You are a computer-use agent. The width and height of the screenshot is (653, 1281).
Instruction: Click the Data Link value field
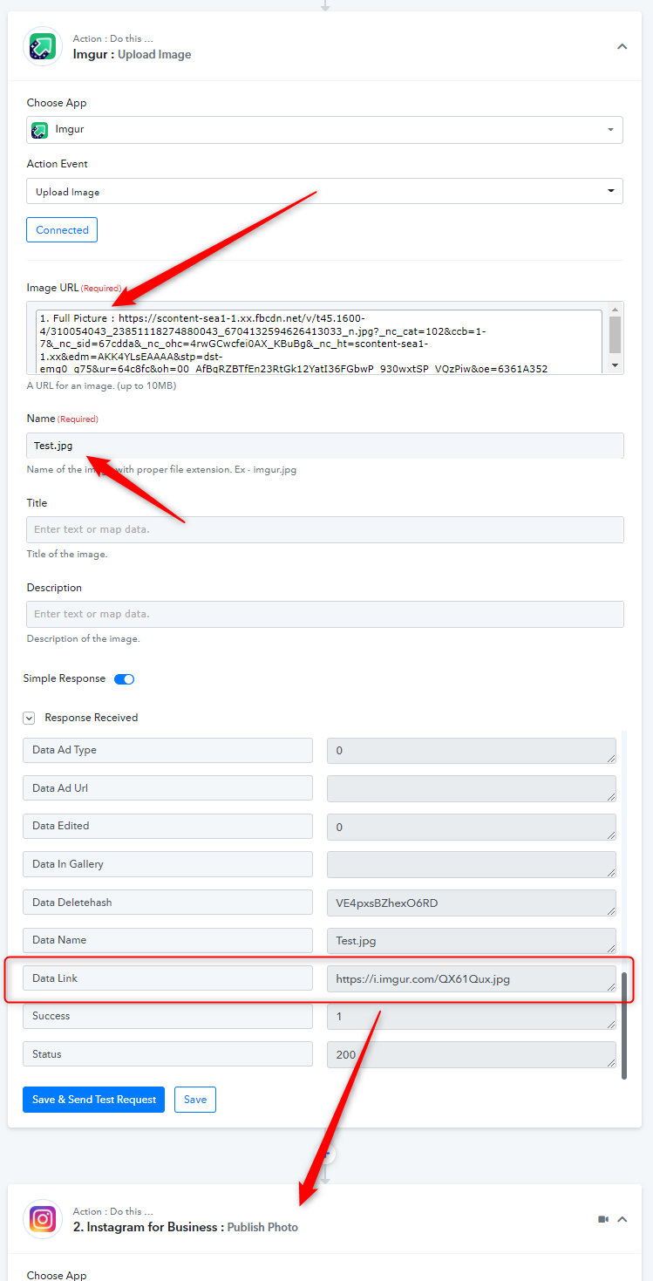(x=471, y=978)
